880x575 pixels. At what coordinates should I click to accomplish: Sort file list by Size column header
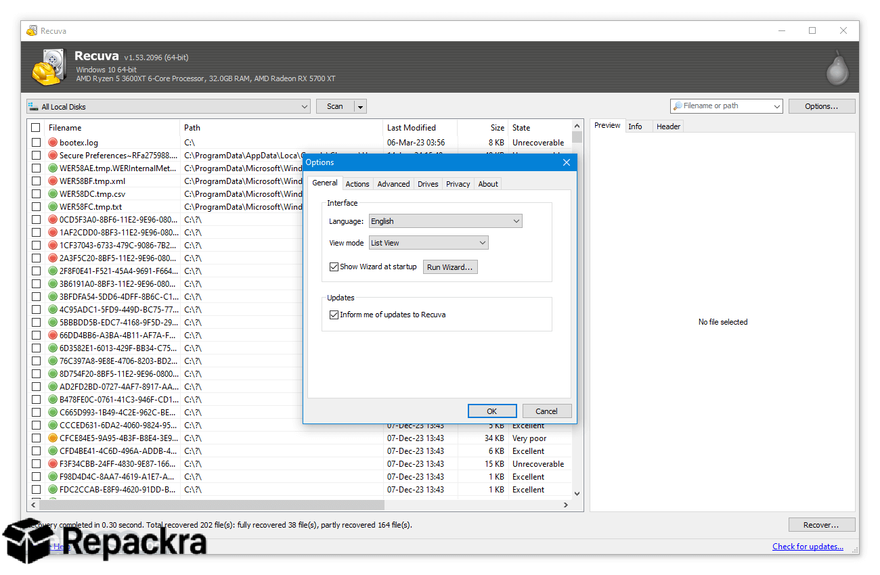click(483, 128)
